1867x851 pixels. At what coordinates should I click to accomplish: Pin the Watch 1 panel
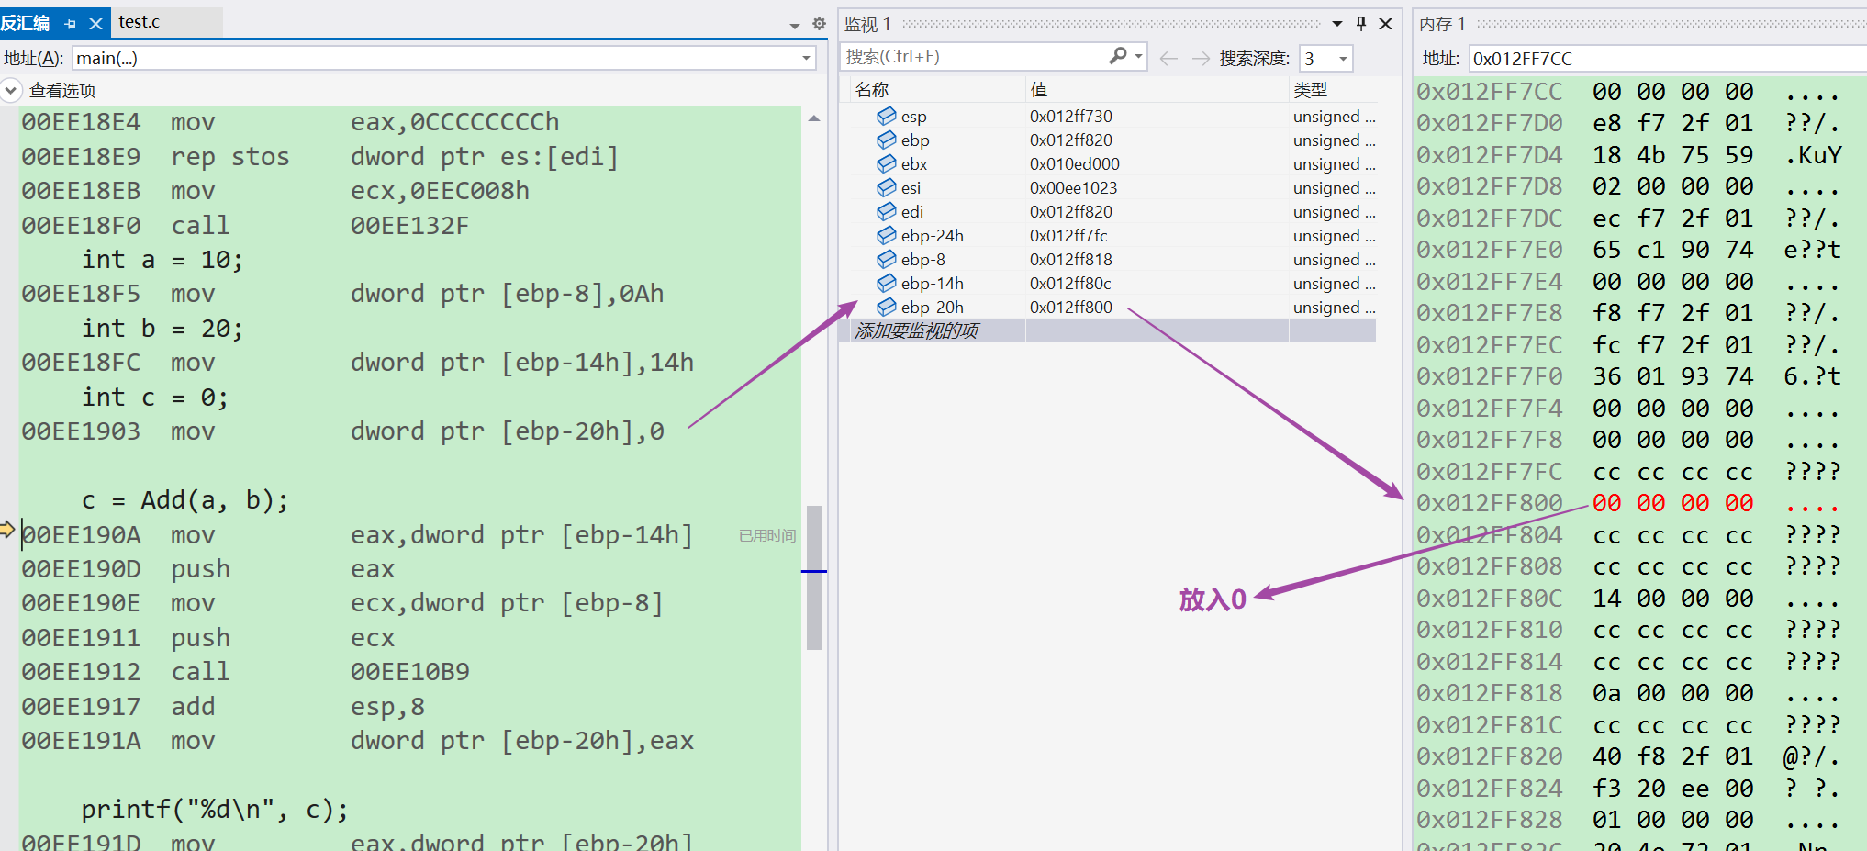1361,24
